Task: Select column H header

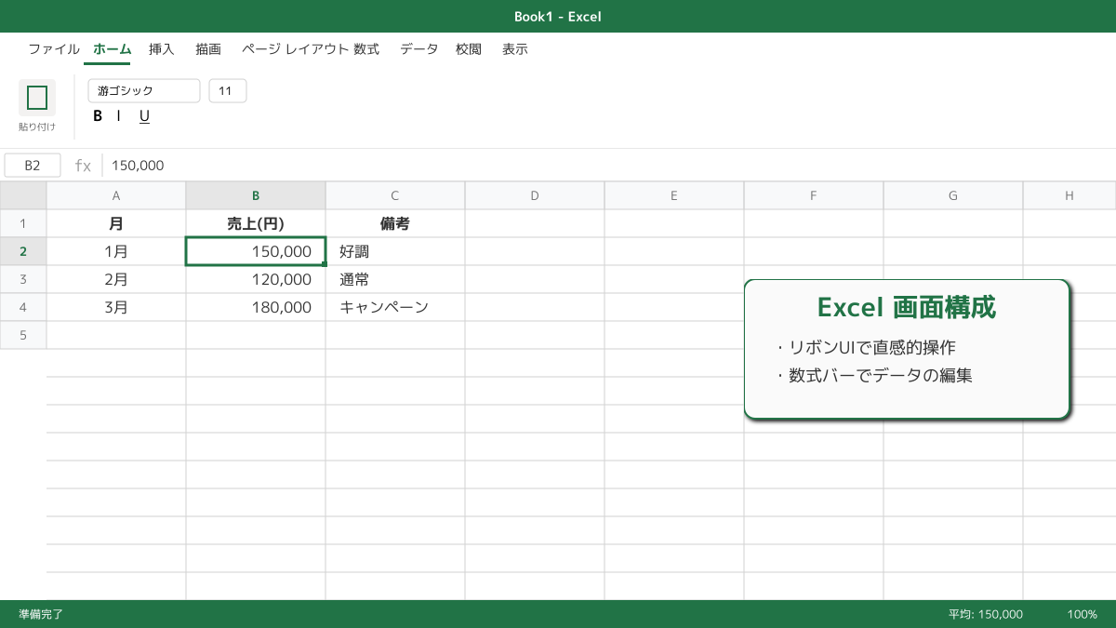Action: coord(1069,195)
